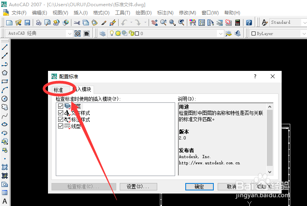Toggle layer freeze sun icon
This screenshot has height=206, width=307.
point(118,33)
